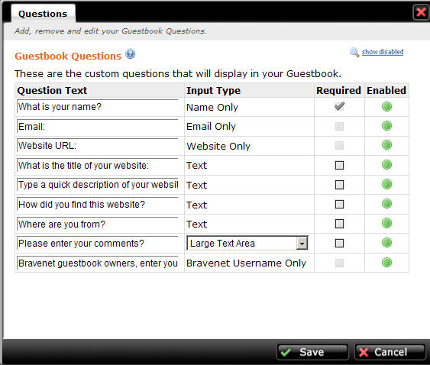The height and width of the screenshot is (365, 430).
Task: Cancel the question changes
Action: click(390, 352)
